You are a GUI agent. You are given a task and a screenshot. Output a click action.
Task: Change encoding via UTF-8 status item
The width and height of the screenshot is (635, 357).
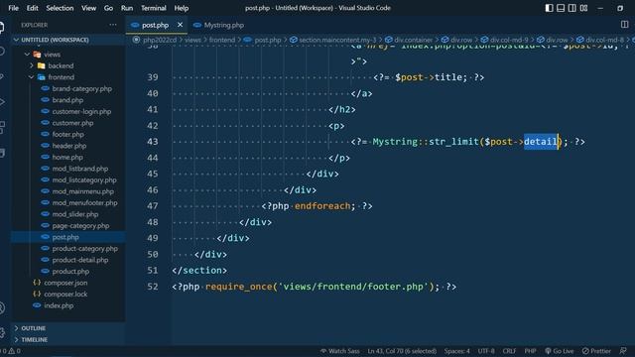point(486,351)
